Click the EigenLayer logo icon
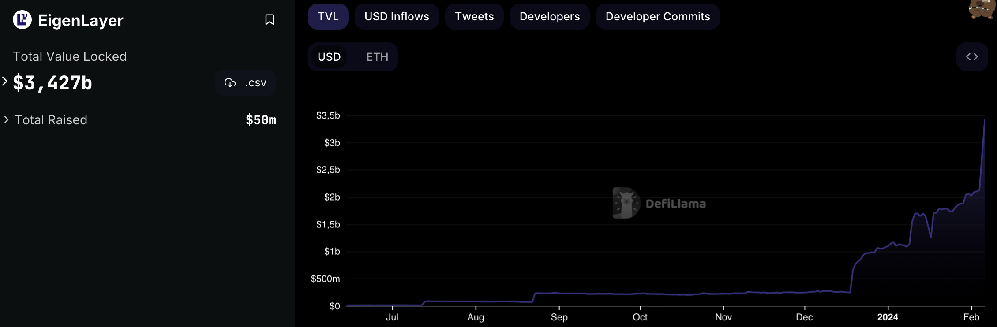This screenshot has height=327, width=997. pyautogui.click(x=22, y=20)
